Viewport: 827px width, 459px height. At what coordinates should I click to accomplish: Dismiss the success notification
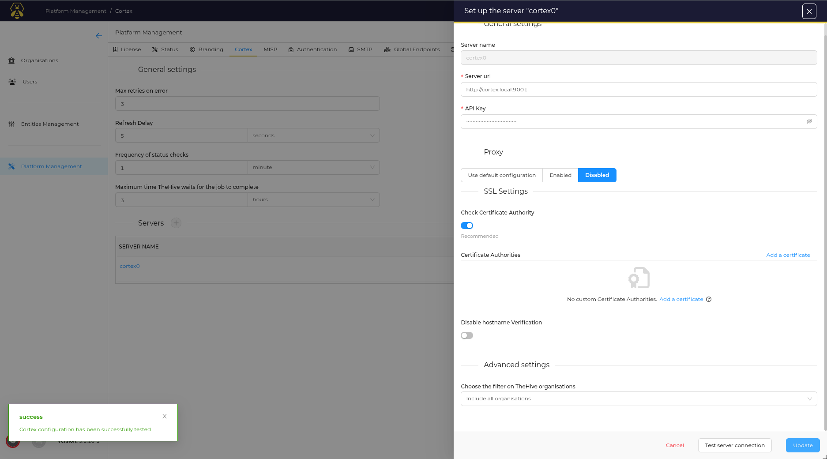[165, 416]
